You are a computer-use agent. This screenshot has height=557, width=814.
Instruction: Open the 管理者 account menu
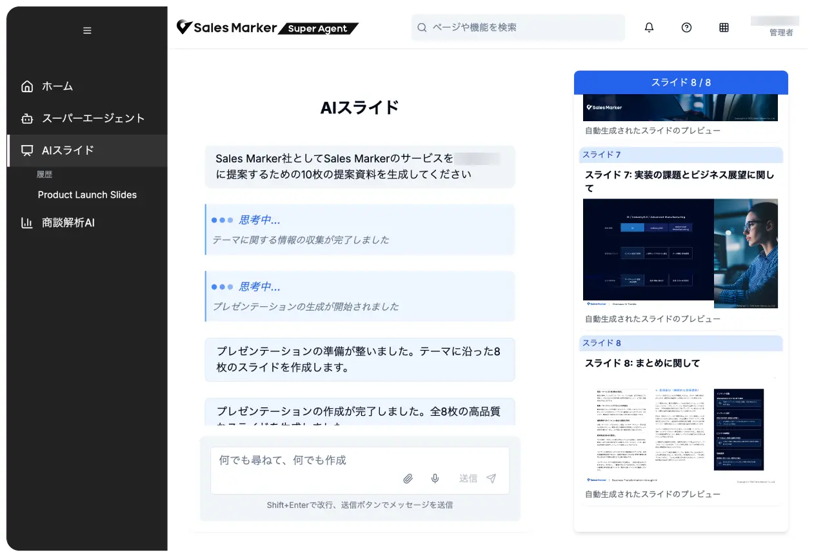[775, 27]
